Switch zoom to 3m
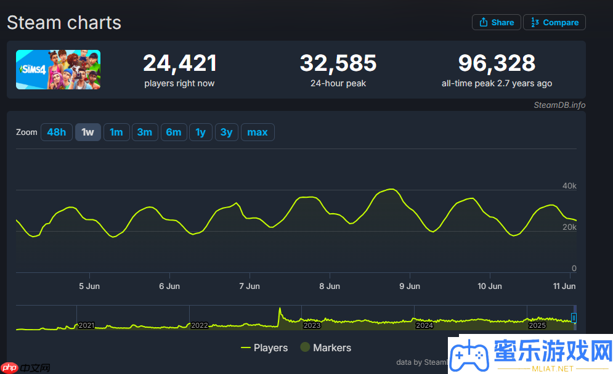 pos(145,132)
